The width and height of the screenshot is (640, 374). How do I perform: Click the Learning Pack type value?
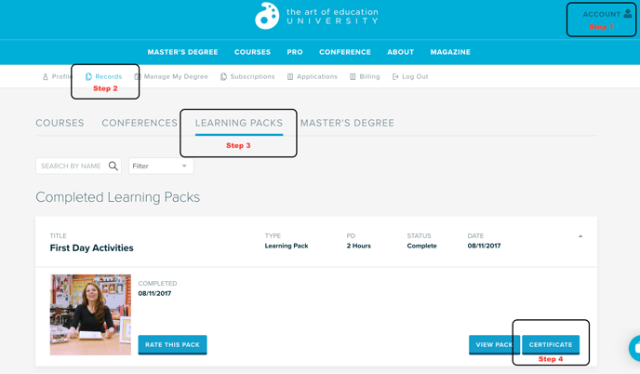click(x=287, y=246)
